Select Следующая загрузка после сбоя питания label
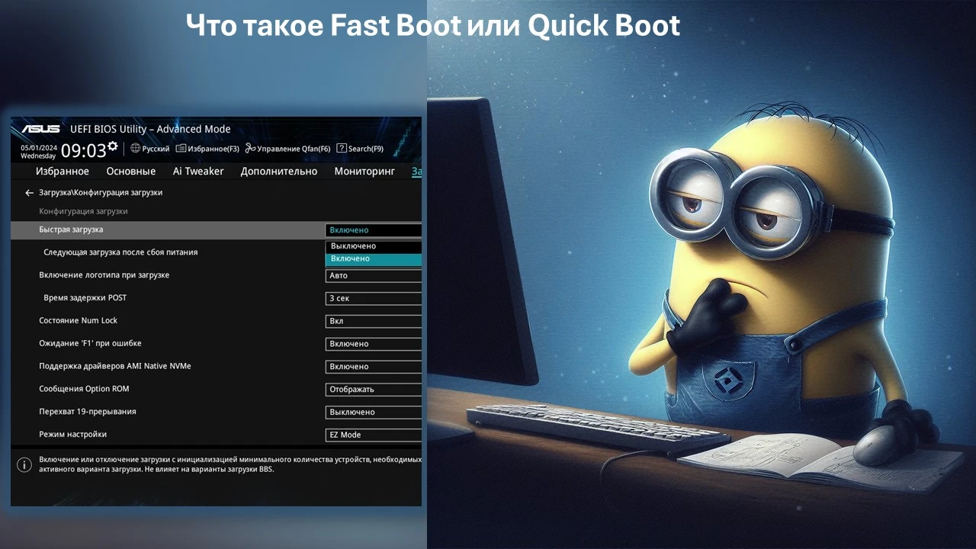The height and width of the screenshot is (549, 976). (120, 252)
